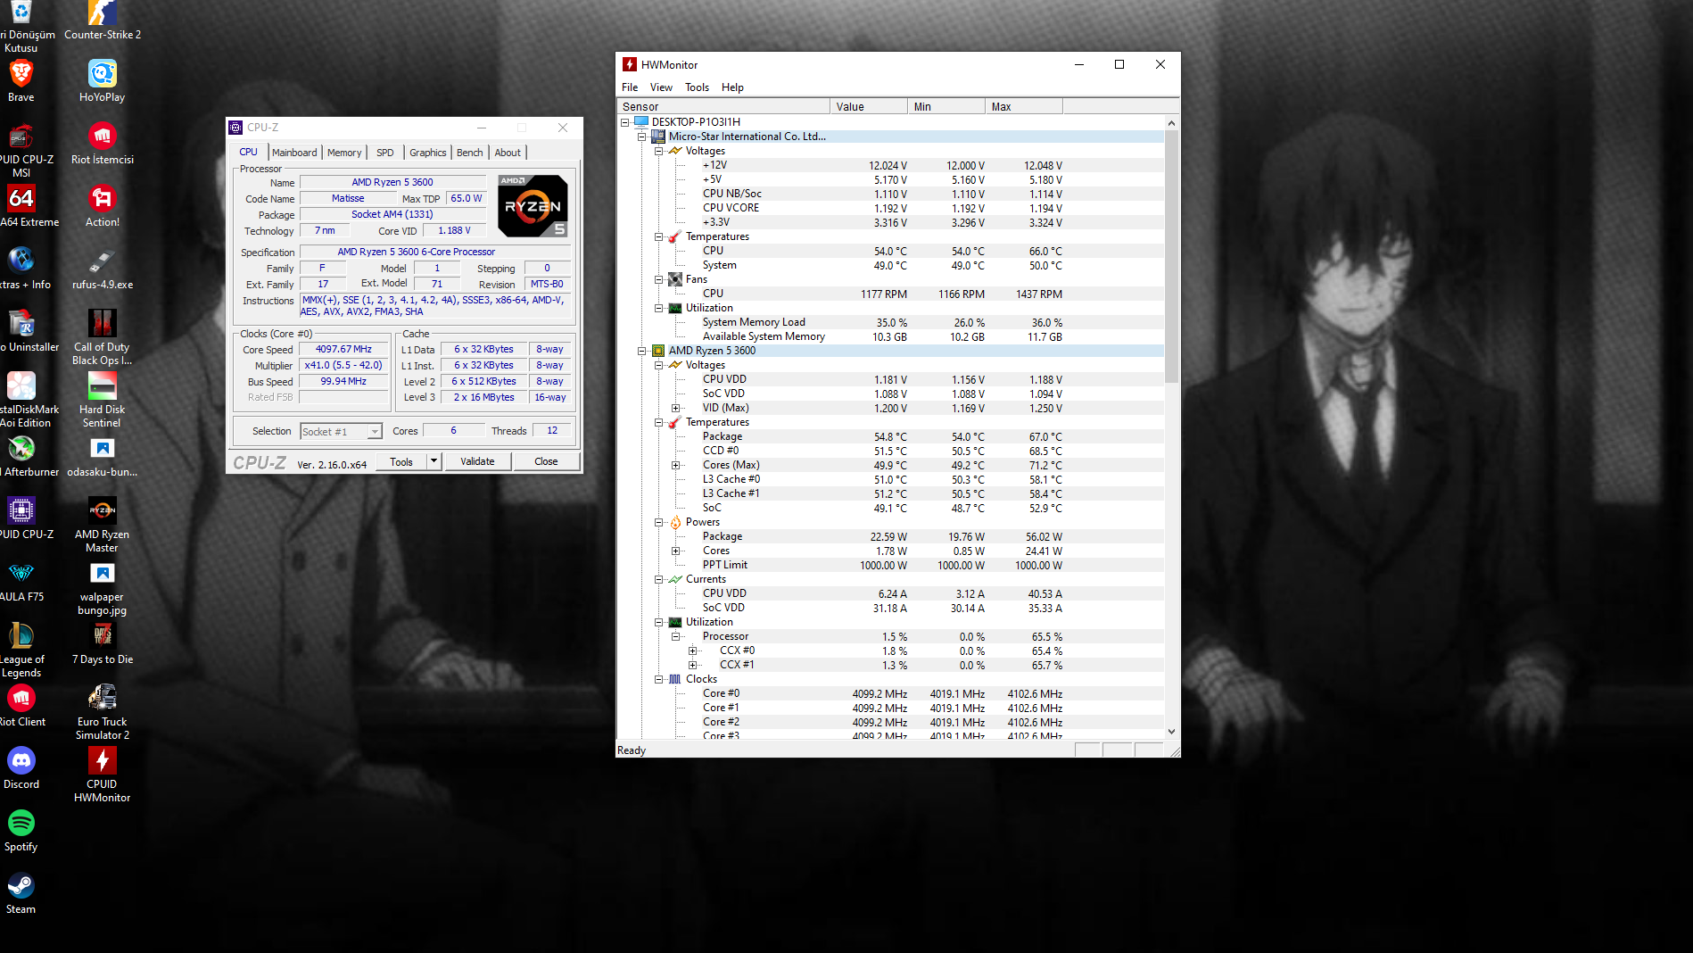1693x953 pixels.
Task: Click the Close button in CPU-Z
Action: point(546,461)
